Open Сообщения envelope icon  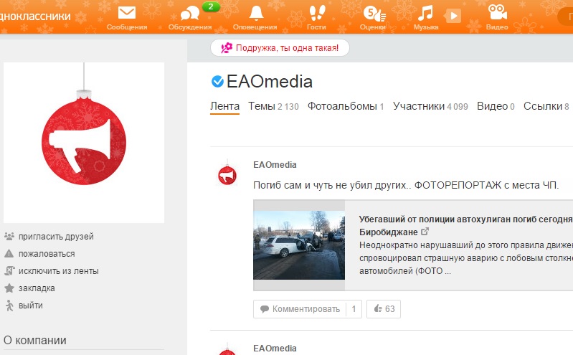127,13
